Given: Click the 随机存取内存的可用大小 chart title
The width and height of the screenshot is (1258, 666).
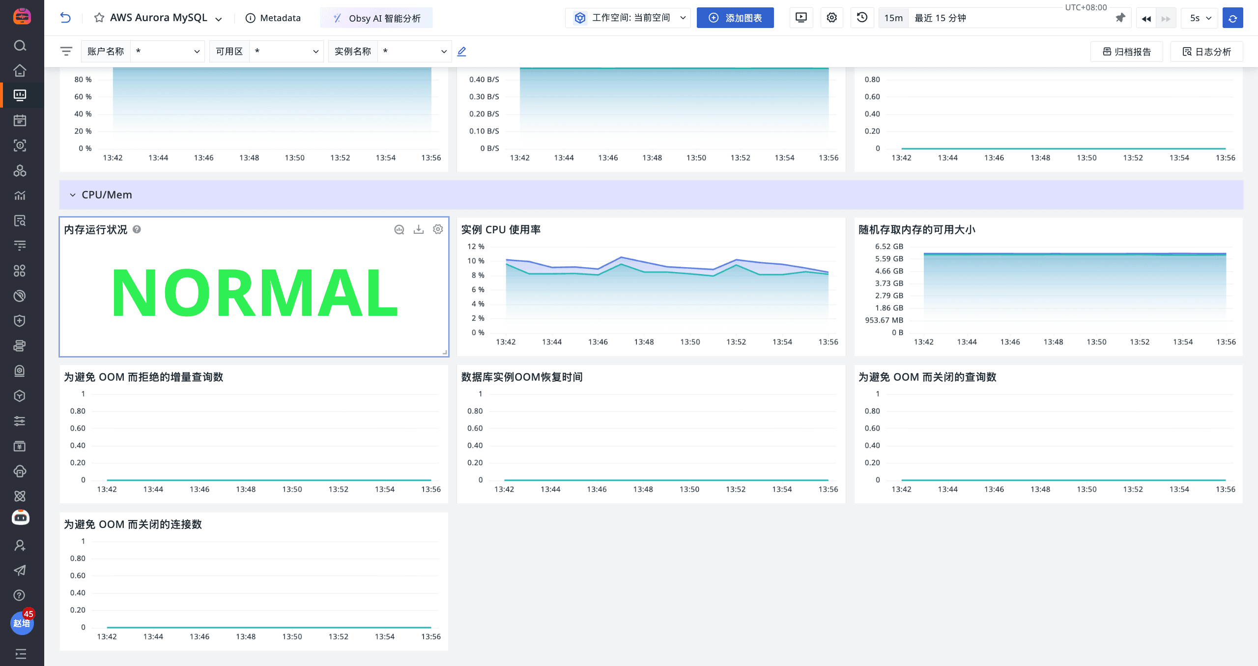Looking at the screenshot, I should point(917,229).
